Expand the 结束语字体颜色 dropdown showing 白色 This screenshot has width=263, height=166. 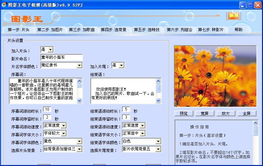[158, 141]
